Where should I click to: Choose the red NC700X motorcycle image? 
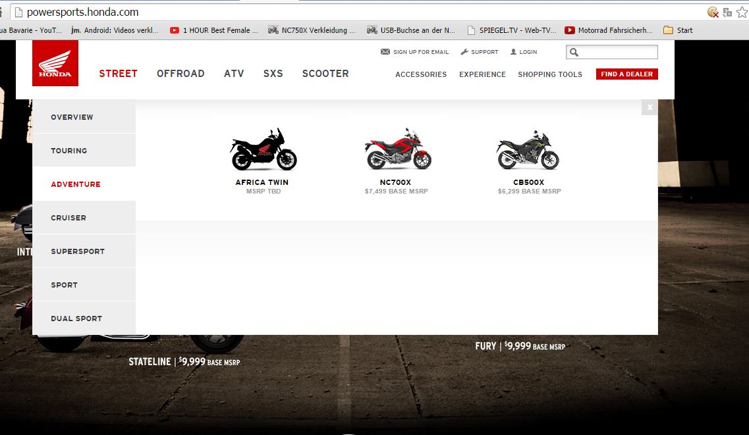(397, 149)
